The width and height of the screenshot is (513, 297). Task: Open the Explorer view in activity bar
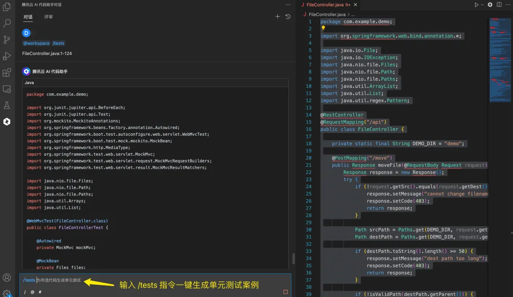7,7
